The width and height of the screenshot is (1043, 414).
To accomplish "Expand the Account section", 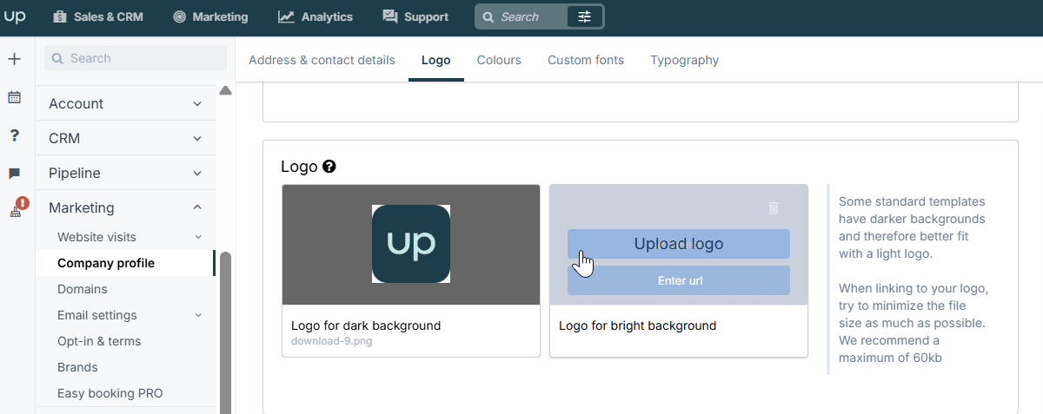I will (x=125, y=103).
